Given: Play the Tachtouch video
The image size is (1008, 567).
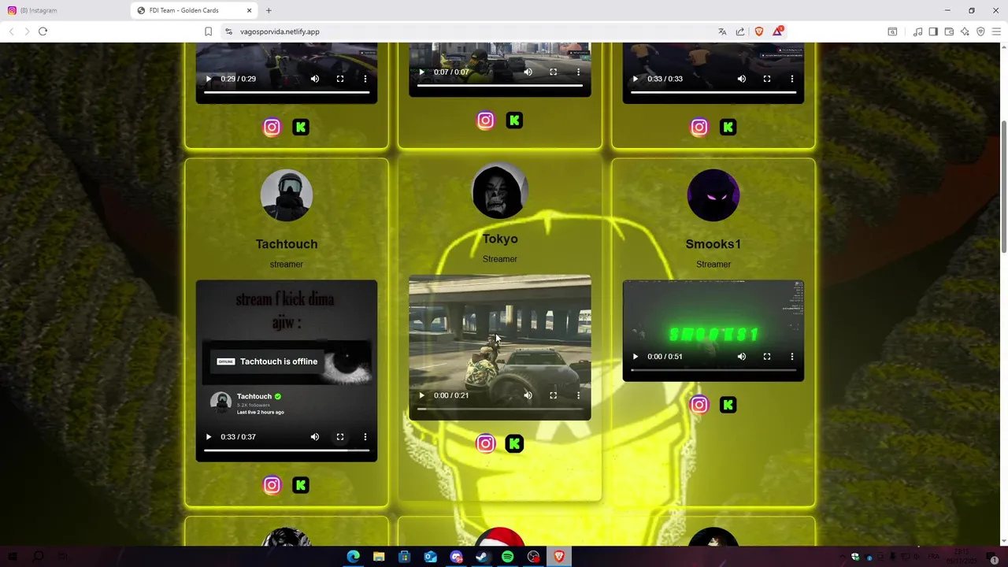Looking at the screenshot, I should [x=209, y=436].
